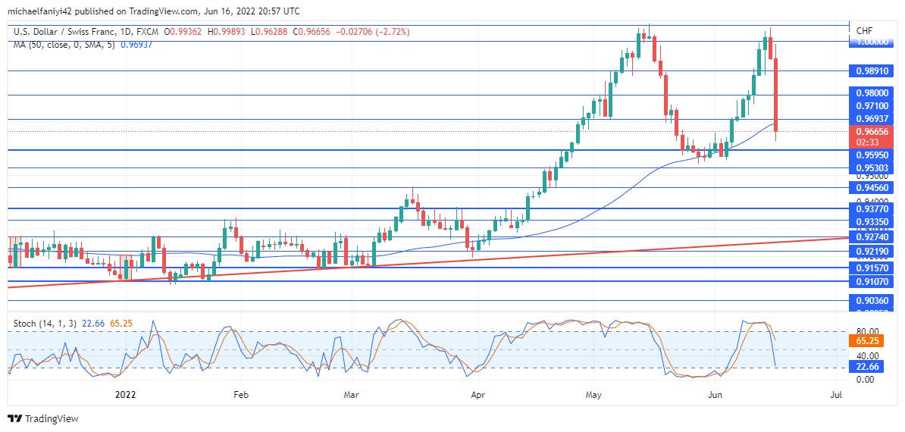The height and width of the screenshot is (432, 905).
Task: Click the 02:33 bar countdown timer
Action: [867, 142]
